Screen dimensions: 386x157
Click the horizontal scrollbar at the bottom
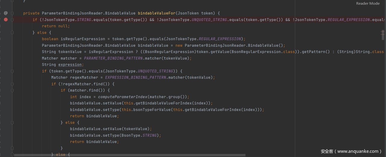130,155
